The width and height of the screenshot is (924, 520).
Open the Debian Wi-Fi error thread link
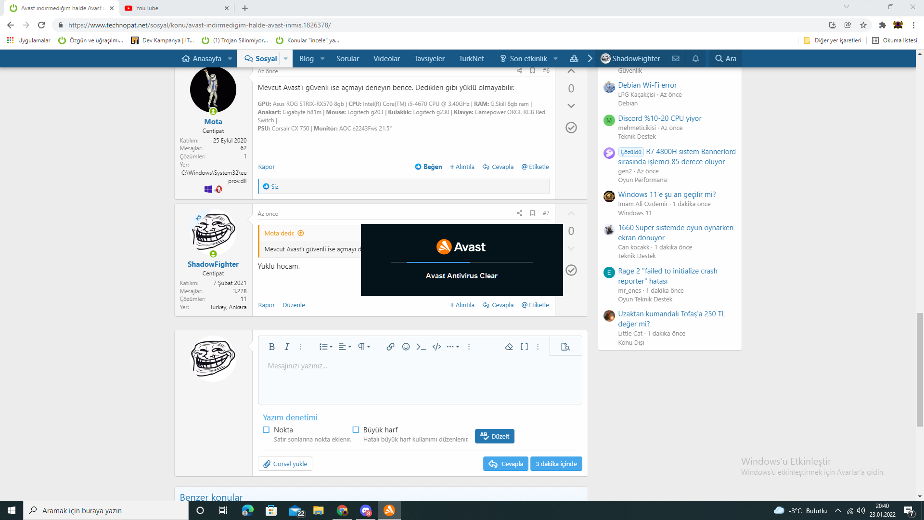[x=647, y=85]
